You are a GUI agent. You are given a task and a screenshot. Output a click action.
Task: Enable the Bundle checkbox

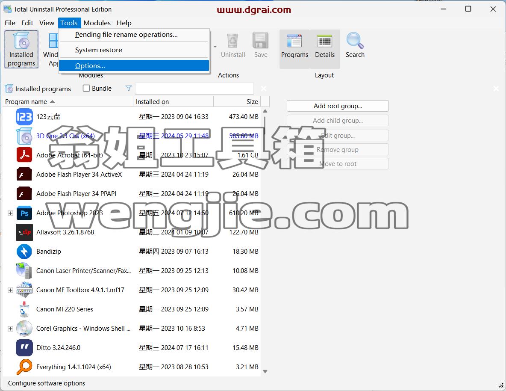[86, 88]
